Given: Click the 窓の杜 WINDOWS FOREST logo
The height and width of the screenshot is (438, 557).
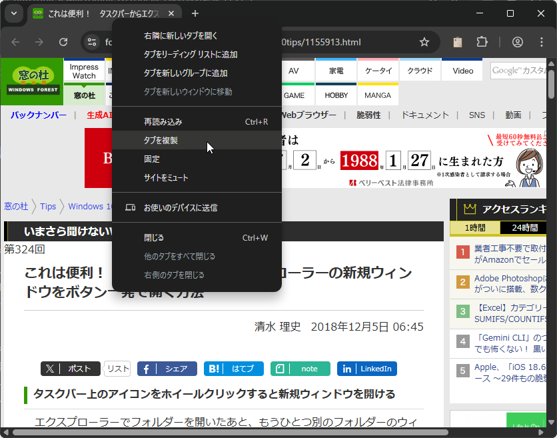Looking at the screenshot, I should [x=31, y=81].
